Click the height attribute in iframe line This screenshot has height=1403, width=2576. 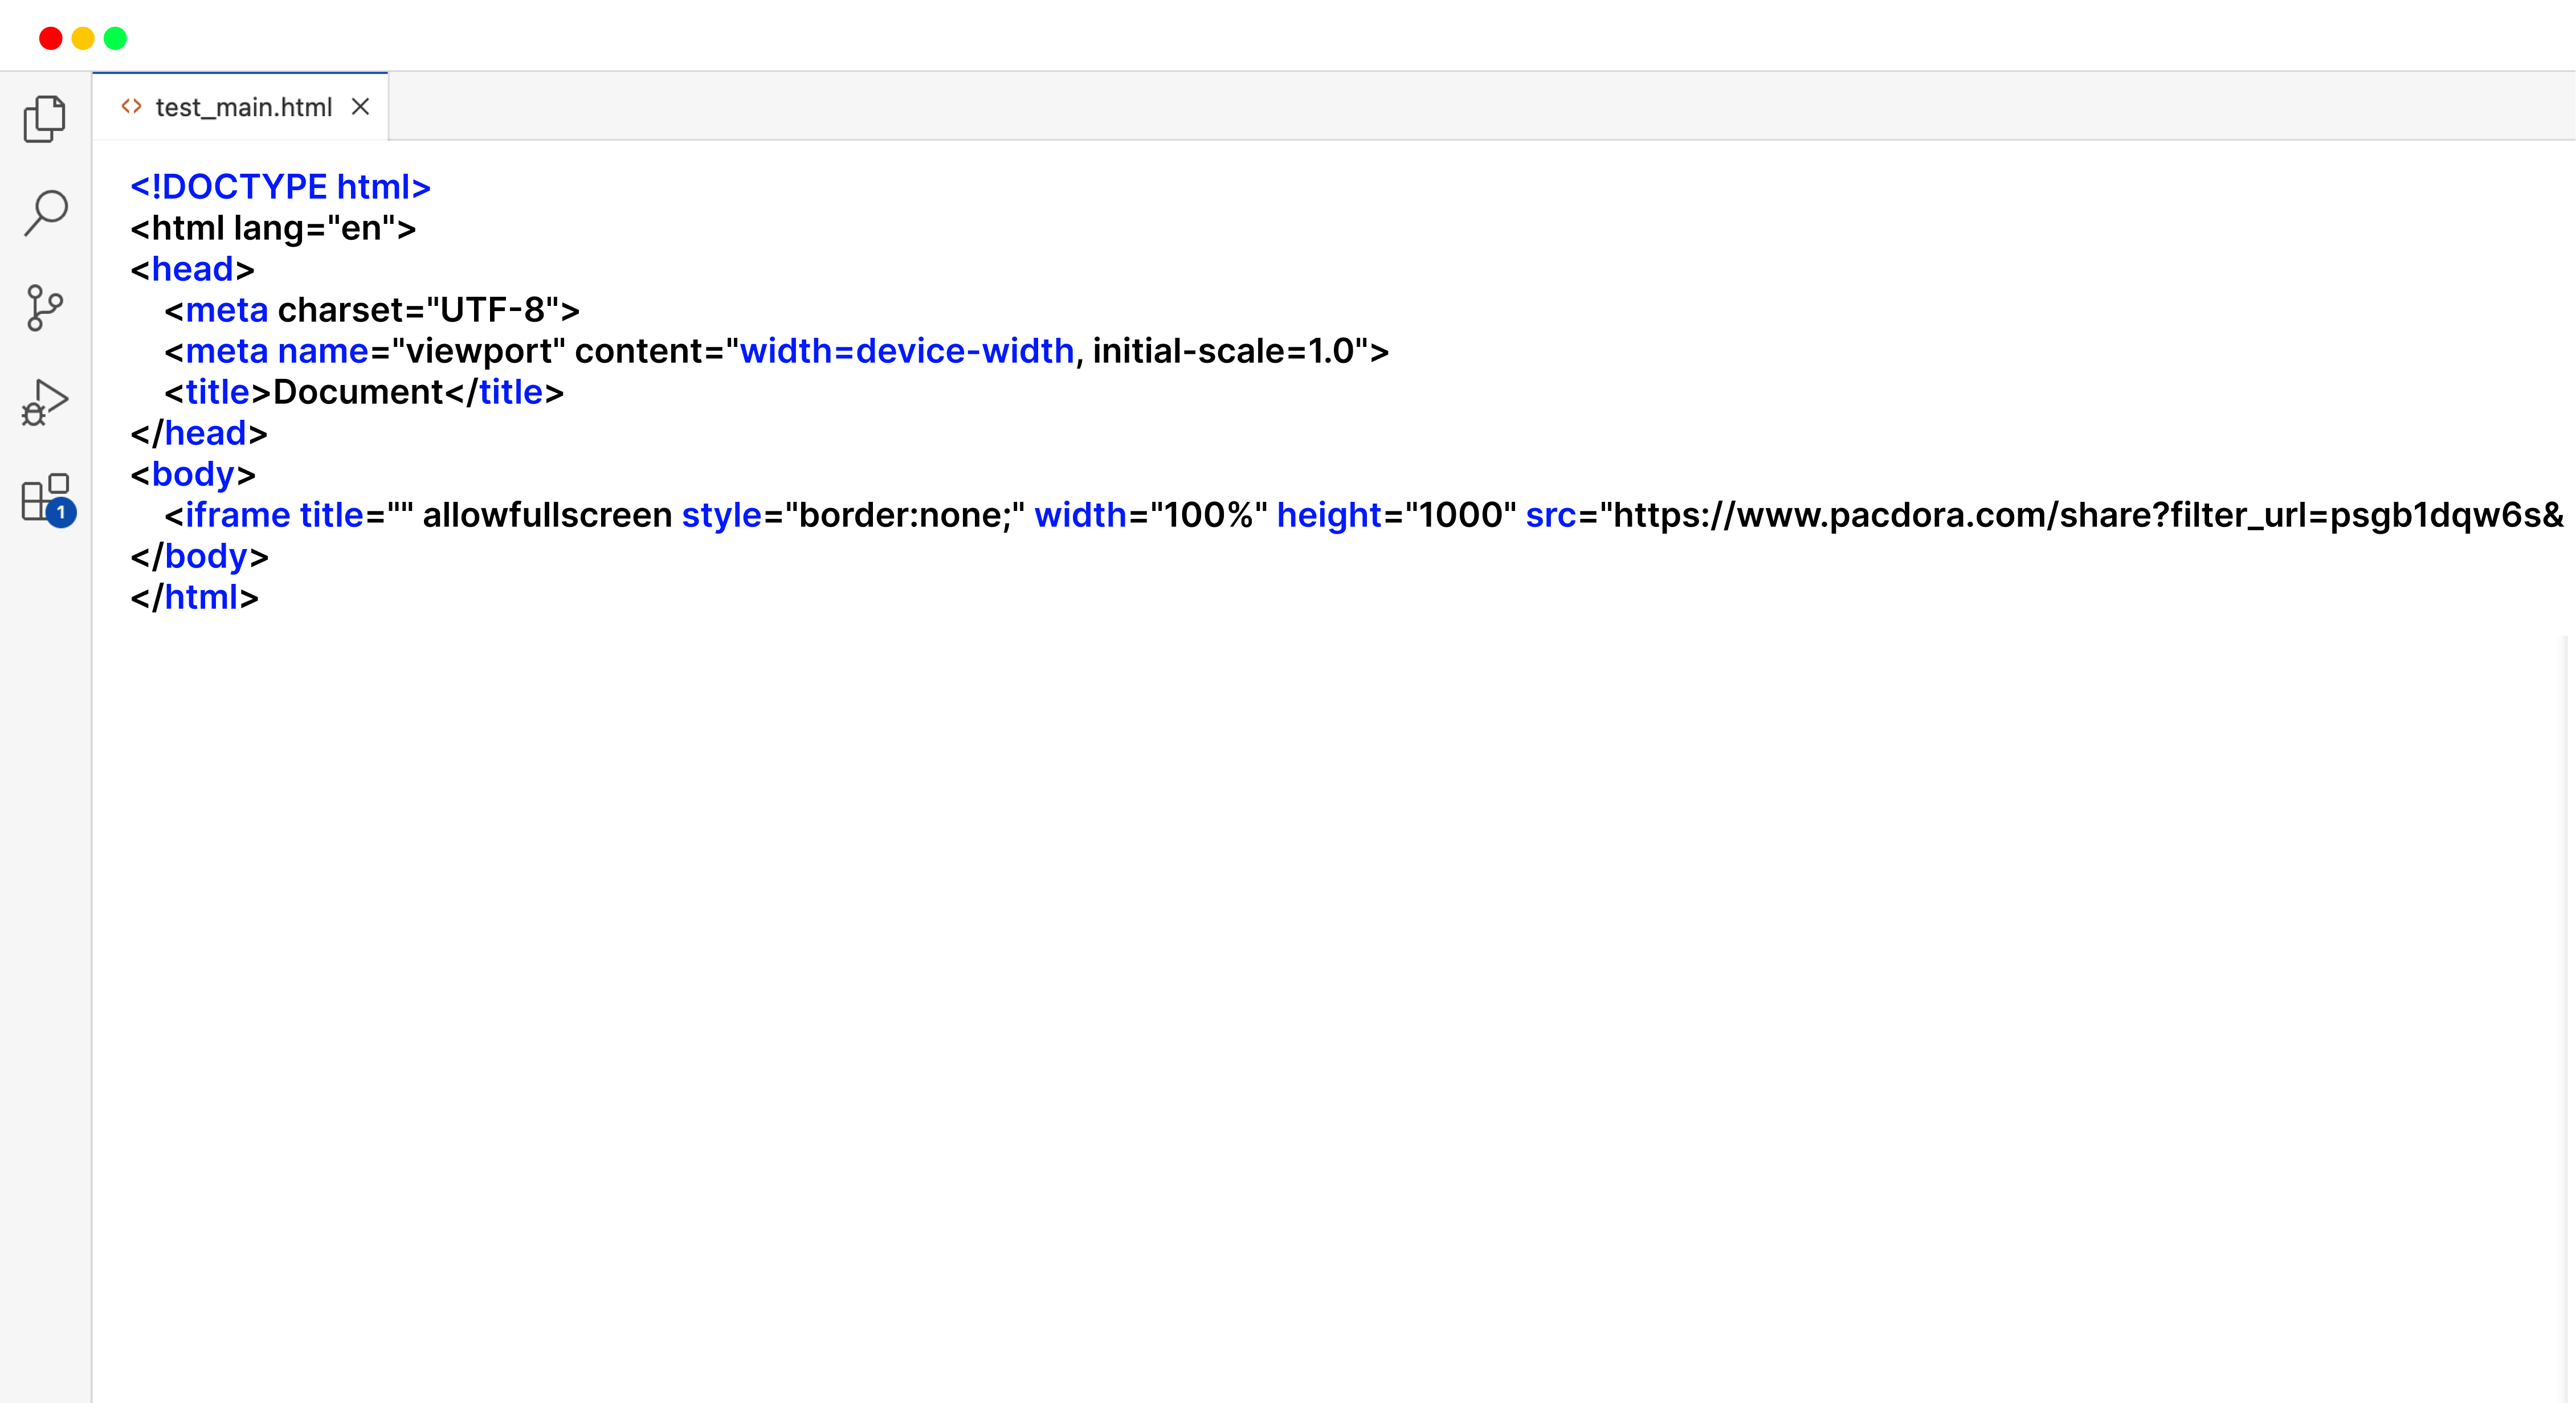[1328, 515]
